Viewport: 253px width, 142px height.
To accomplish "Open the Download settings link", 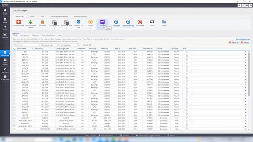I will point(243,39).
